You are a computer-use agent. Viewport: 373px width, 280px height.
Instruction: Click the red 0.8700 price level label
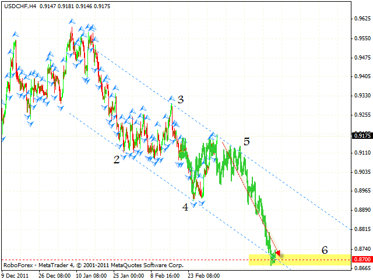pyautogui.click(x=361, y=258)
